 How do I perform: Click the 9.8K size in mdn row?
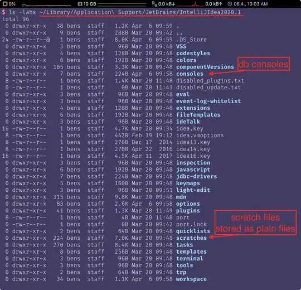(x=122, y=197)
